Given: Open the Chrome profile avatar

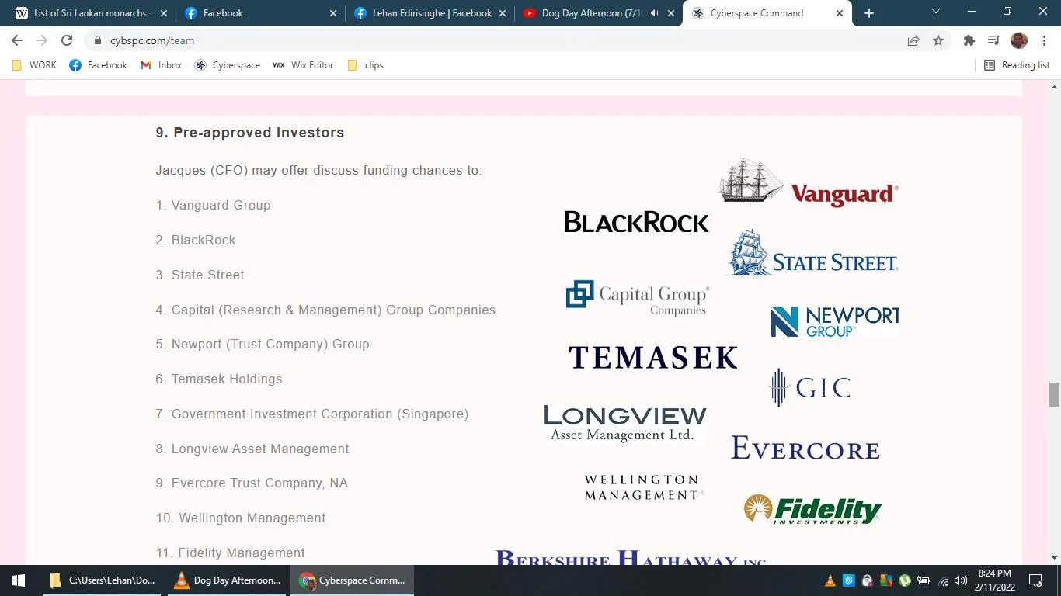Looking at the screenshot, I should pyautogui.click(x=1019, y=40).
